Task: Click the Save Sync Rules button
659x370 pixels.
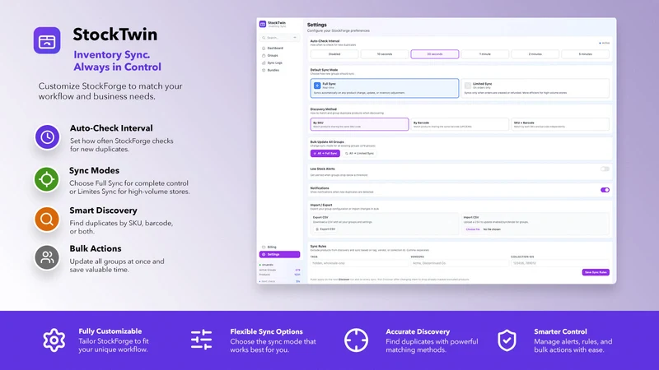Action: point(596,272)
